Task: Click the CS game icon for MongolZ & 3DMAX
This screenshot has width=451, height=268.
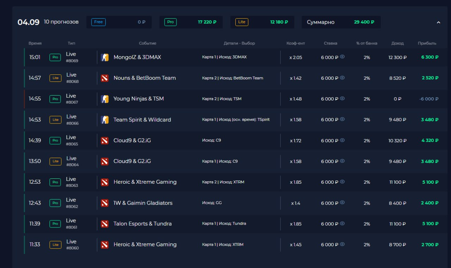Action: (x=105, y=57)
